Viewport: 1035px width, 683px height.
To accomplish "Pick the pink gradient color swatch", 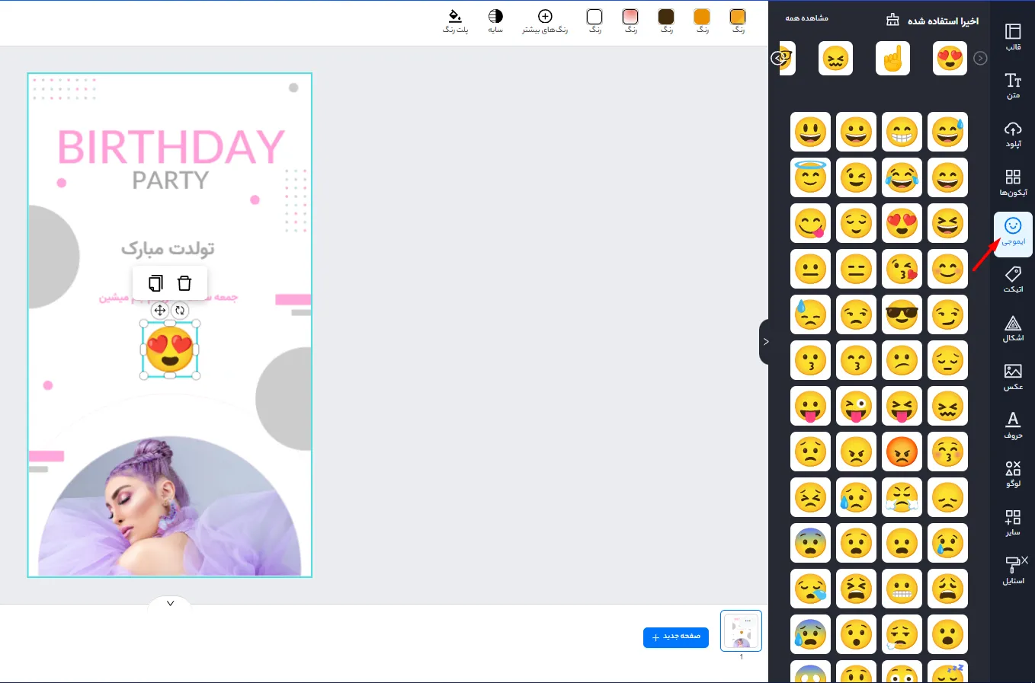I will click(x=630, y=18).
